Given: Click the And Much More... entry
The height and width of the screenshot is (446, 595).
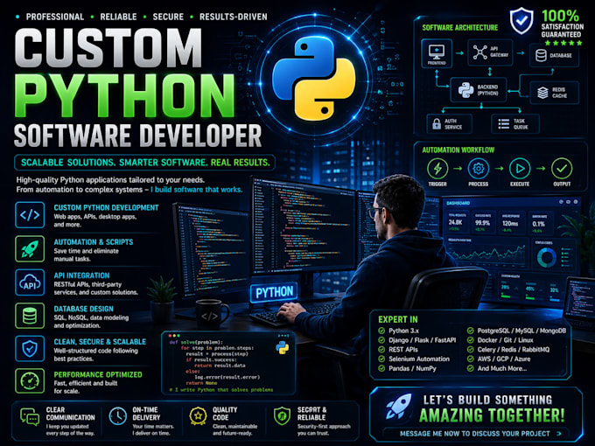Looking at the screenshot, I should tap(502, 369).
